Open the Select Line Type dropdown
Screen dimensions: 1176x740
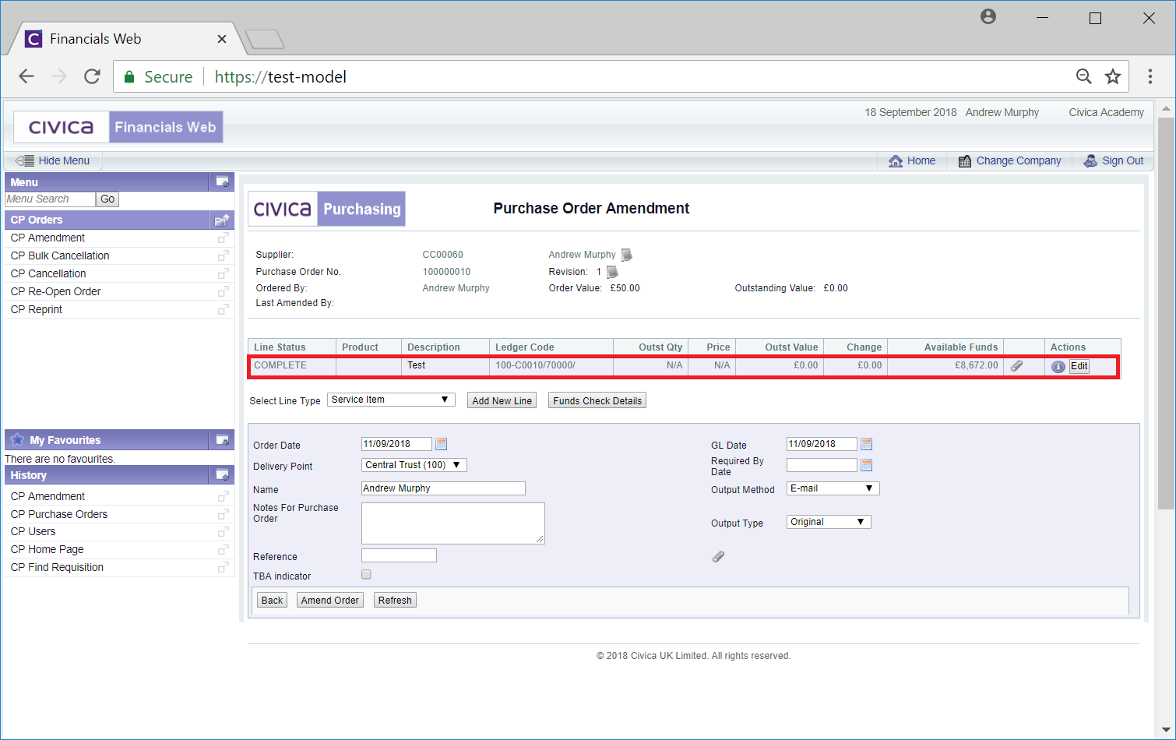(x=391, y=400)
